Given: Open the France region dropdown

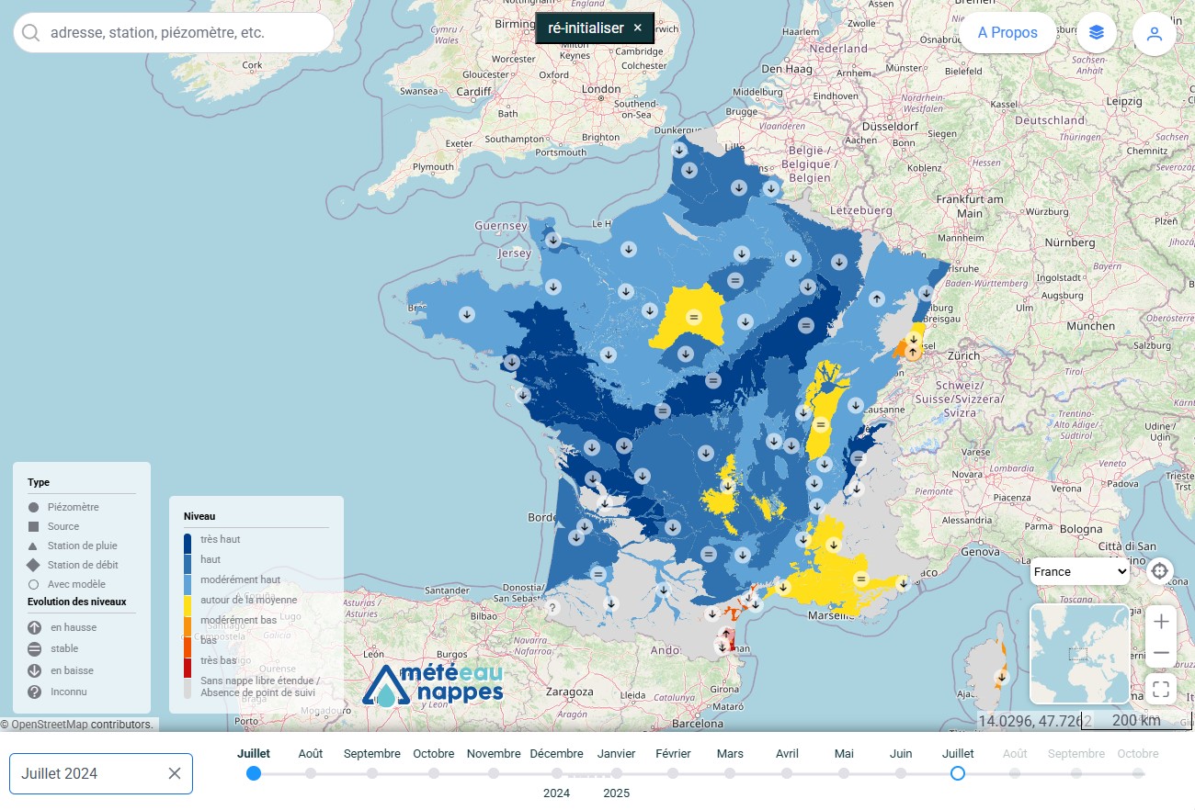Looking at the screenshot, I should pos(1079,571).
